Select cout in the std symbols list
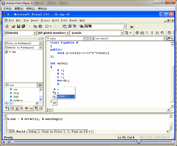This screenshot has height=146, width=177. 16,96
